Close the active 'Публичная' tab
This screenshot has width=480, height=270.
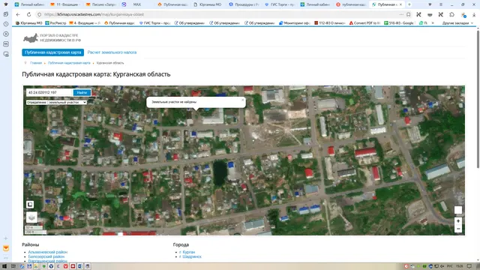pos(400,4)
